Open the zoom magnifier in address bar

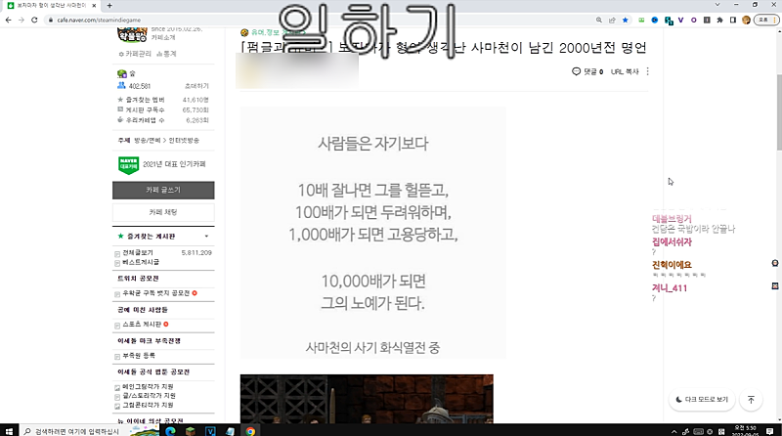599,20
